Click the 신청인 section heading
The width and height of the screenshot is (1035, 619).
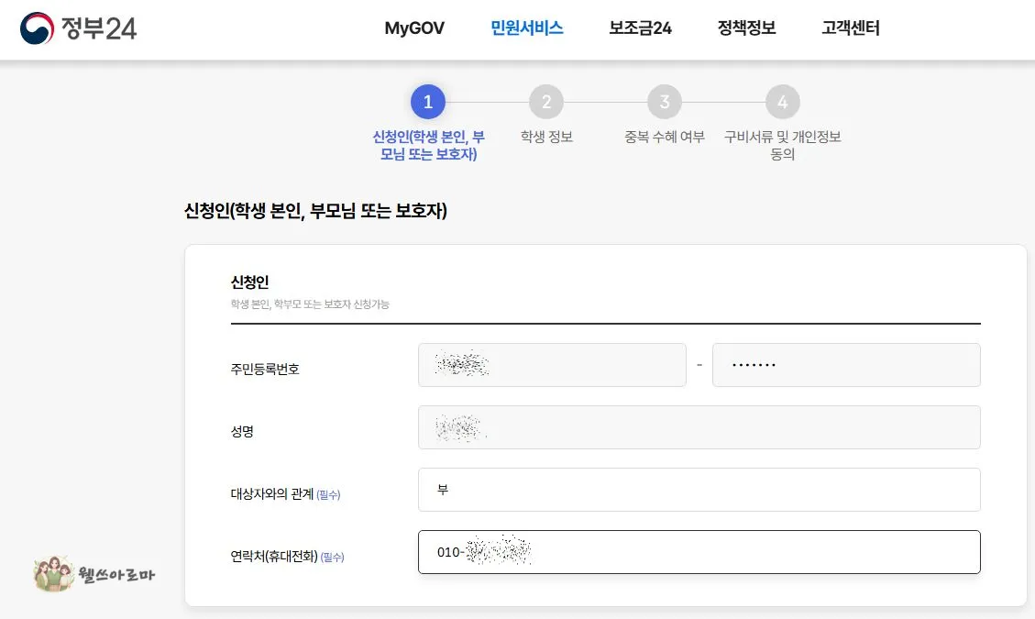249,282
